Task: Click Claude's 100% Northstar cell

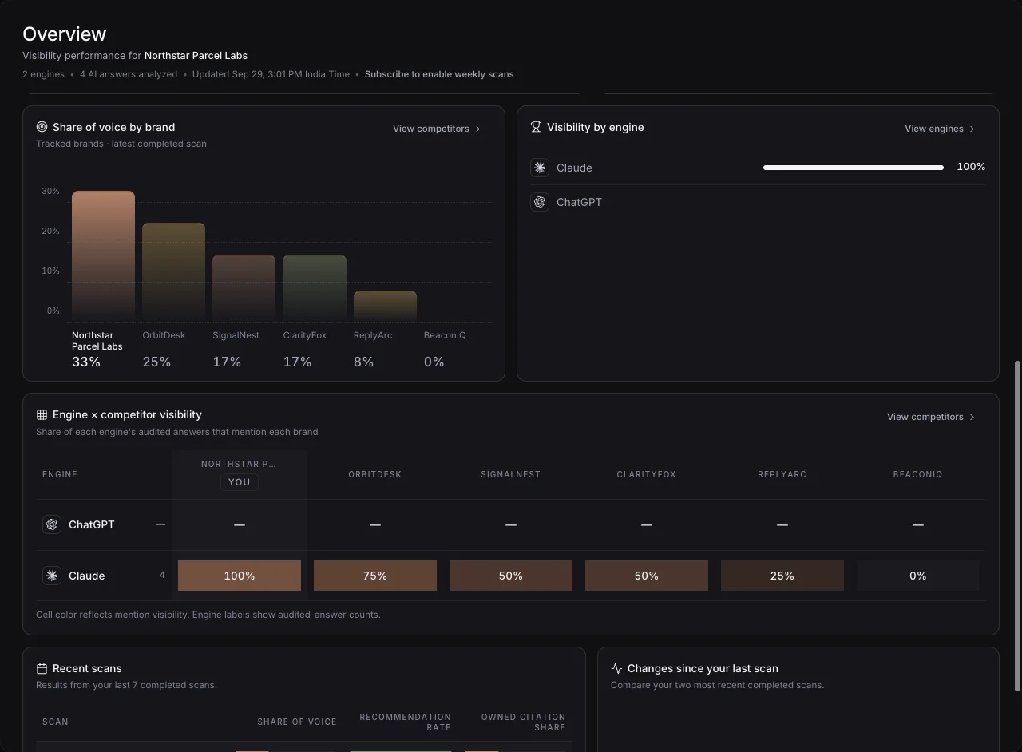Action: [x=240, y=576]
